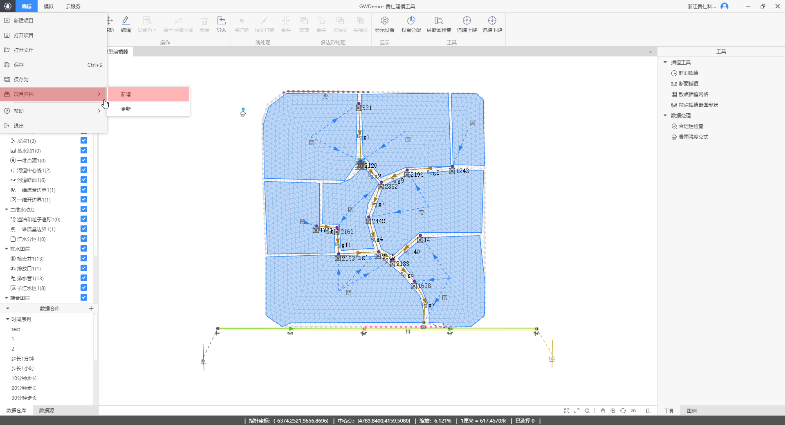Click 追踪下游 (trace downstream) icon
The width and height of the screenshot is (785, 425).
[x=492, y=20]
